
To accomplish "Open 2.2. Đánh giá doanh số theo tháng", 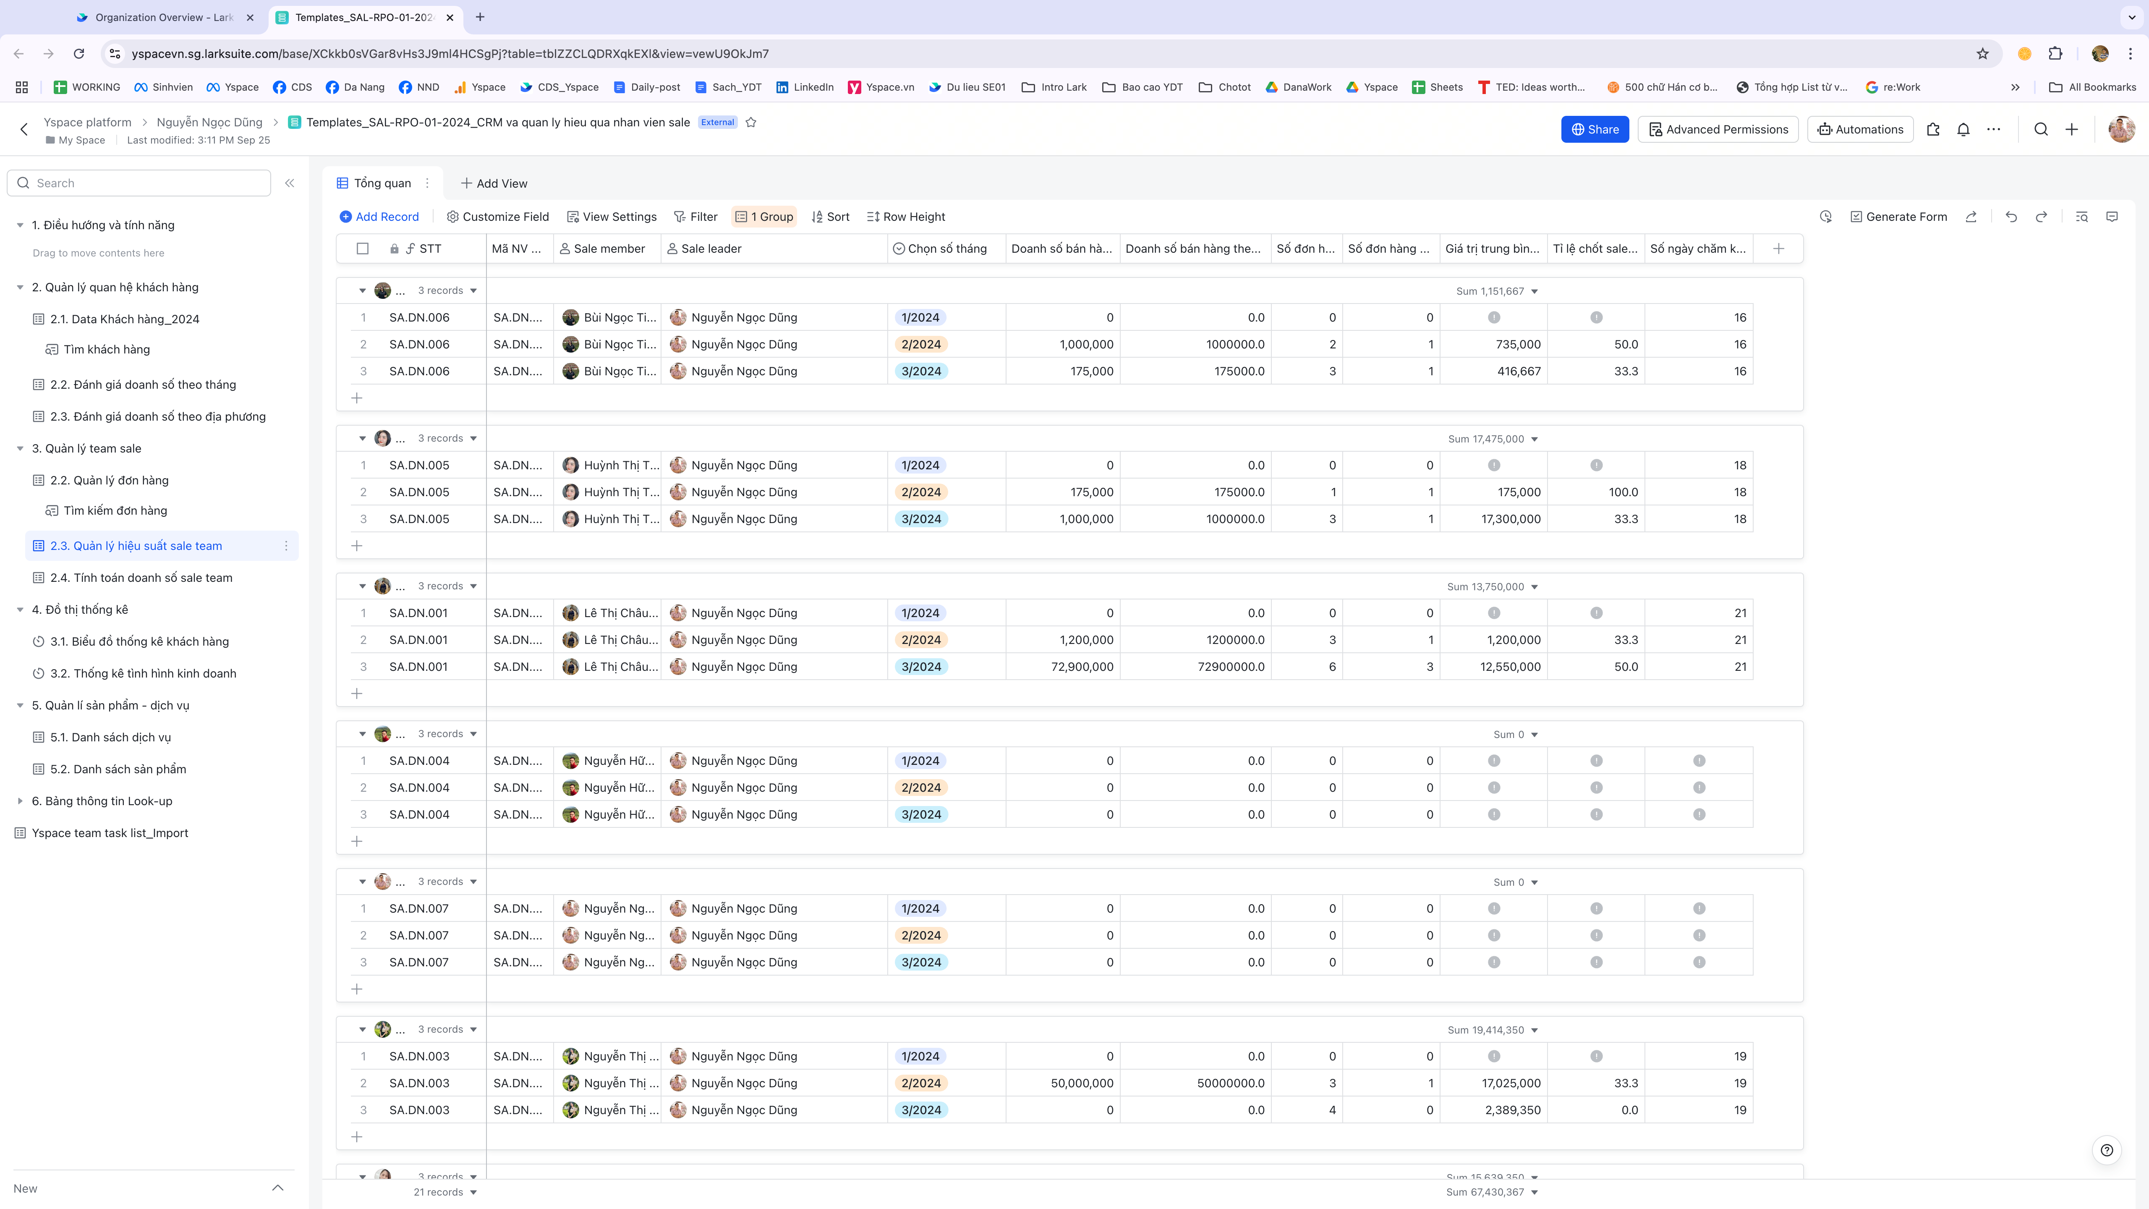I will (143, 385).
